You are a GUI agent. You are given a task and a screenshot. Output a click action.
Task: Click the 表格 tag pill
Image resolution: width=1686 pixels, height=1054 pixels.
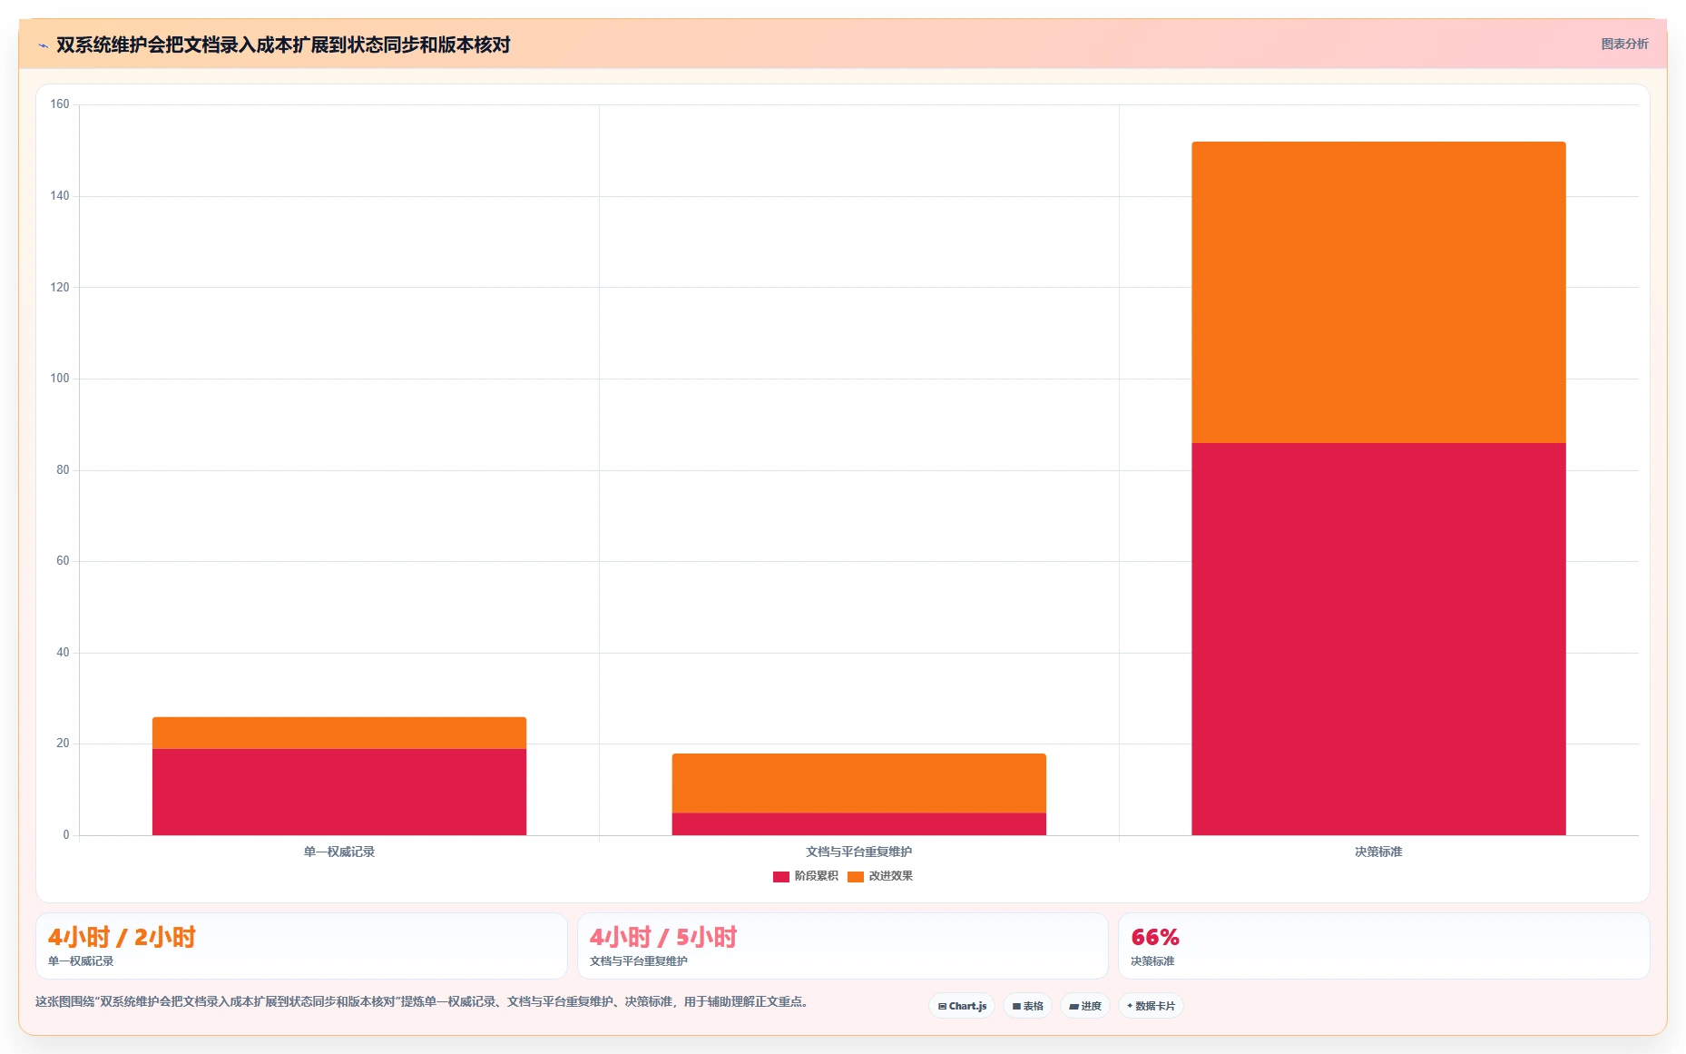[1027, 1006]
